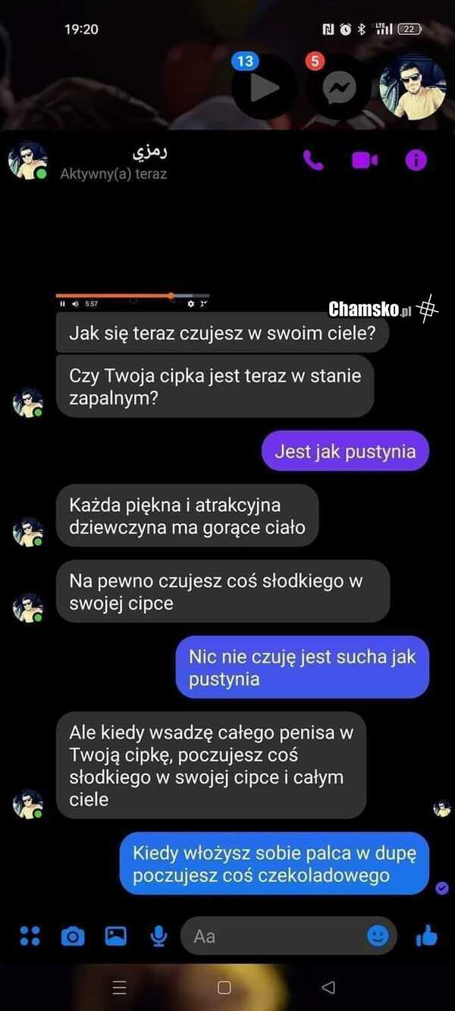Start a voice call with the phone icon
Viewport: 455px width, 1011px height.
[x=313, y=160]
